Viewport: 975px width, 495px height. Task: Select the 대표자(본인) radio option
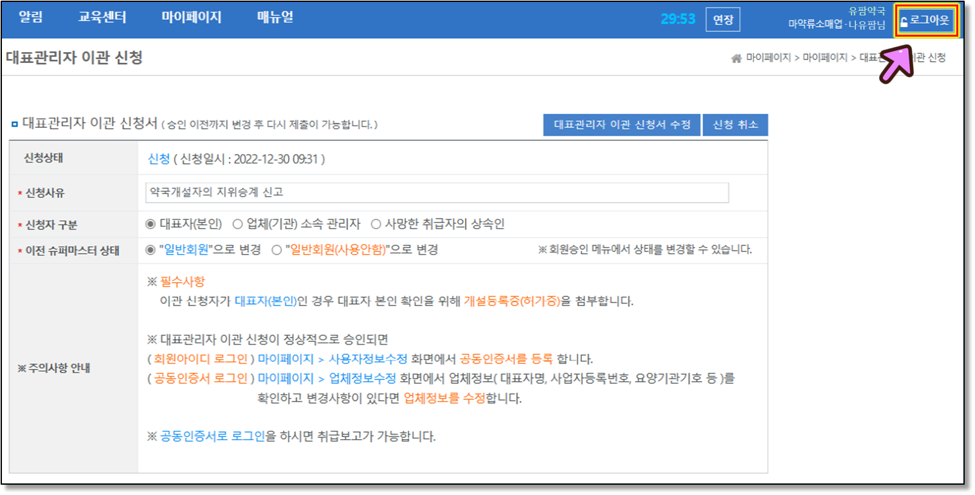150,224
